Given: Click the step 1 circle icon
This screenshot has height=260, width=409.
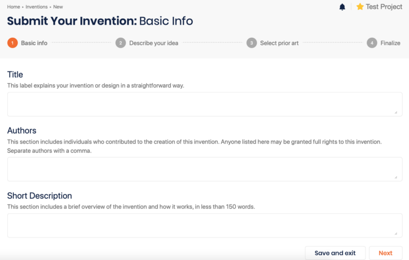Looking at the screenshot, I should pyautogui.click(x=12, y=43).
